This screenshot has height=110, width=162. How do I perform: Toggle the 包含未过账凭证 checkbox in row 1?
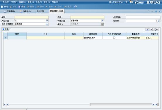pyautogui.click(x=114, y=38)
